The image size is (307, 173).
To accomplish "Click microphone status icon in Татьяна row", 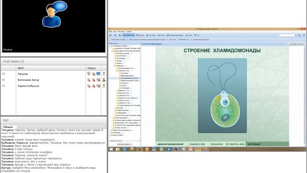I will [89, 74].
